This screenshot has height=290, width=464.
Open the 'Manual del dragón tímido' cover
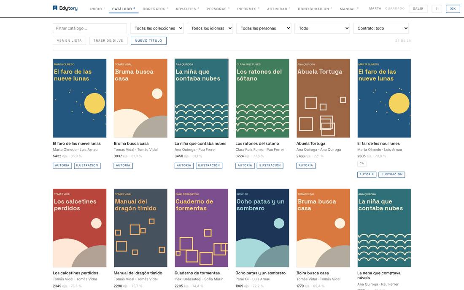coord(140,228)
